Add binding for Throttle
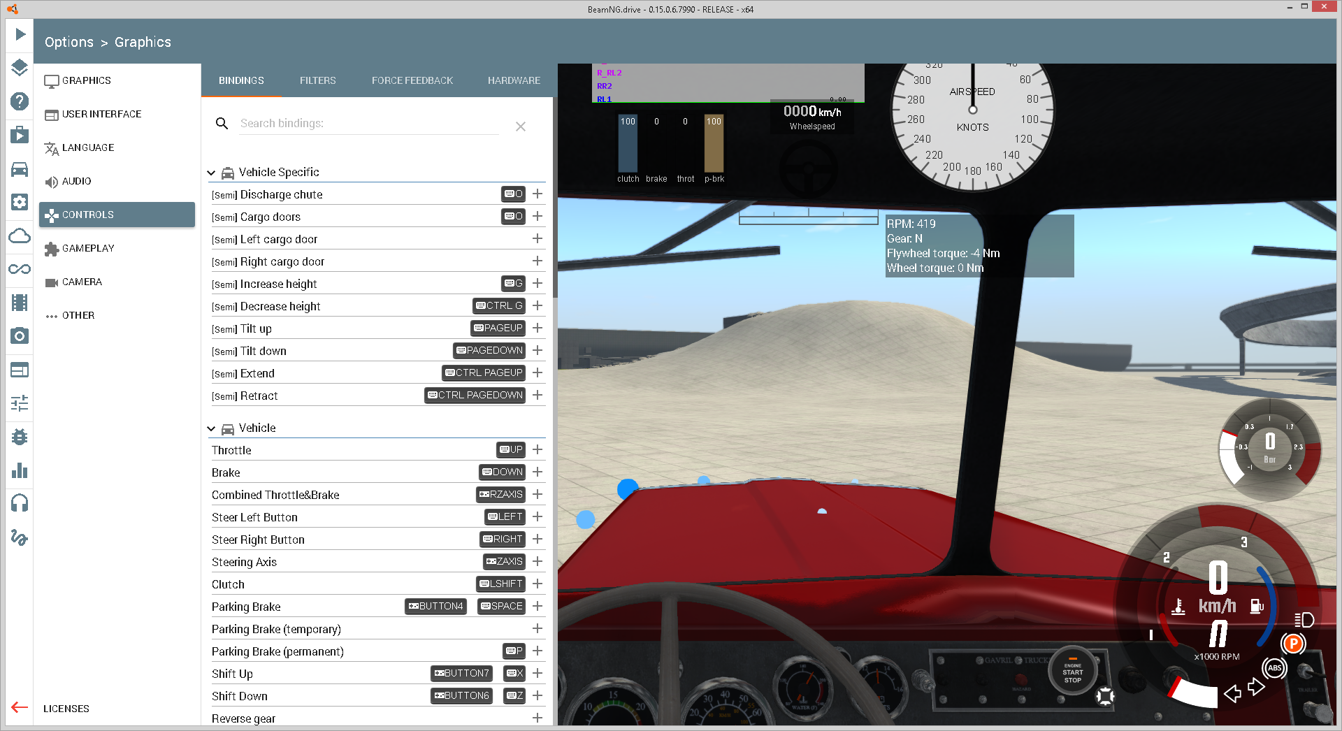Screen dimensions: 1342x731 click(537, 449)
